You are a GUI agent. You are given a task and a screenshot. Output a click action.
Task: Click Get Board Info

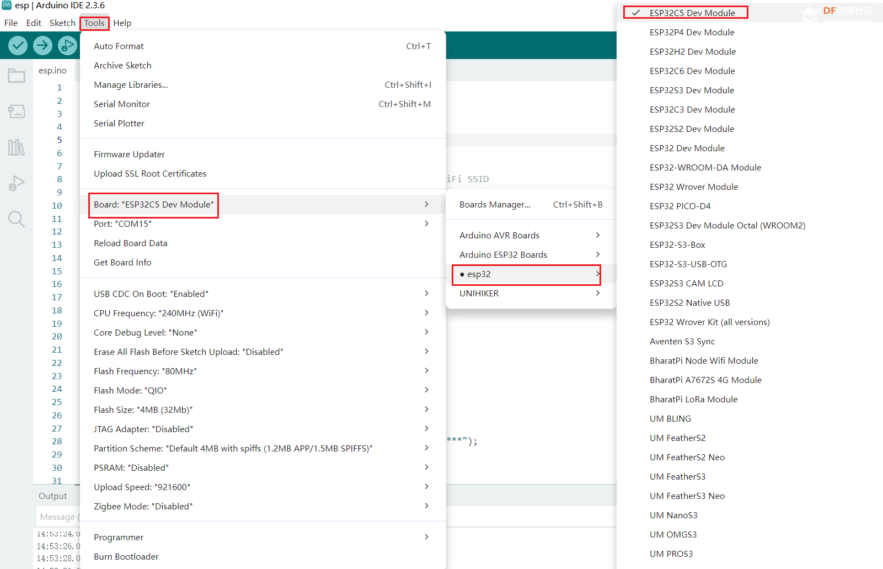point(263,263)
